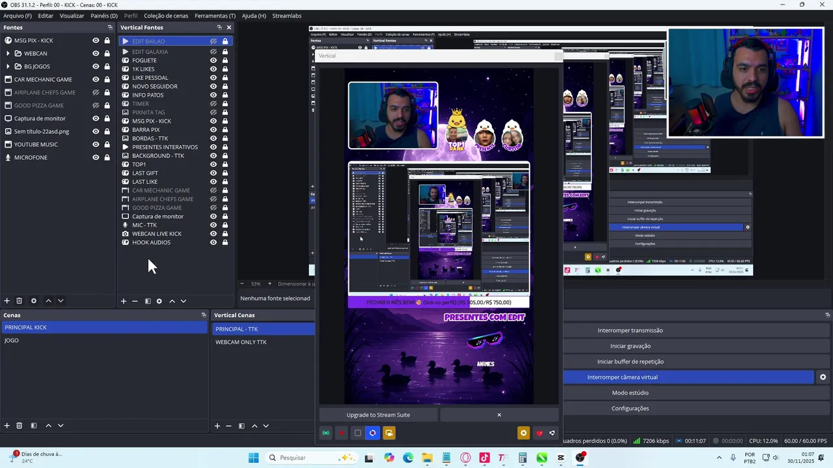833x468 pixels.
Task: Add a new source in Fontes panel
Action: 7,301
